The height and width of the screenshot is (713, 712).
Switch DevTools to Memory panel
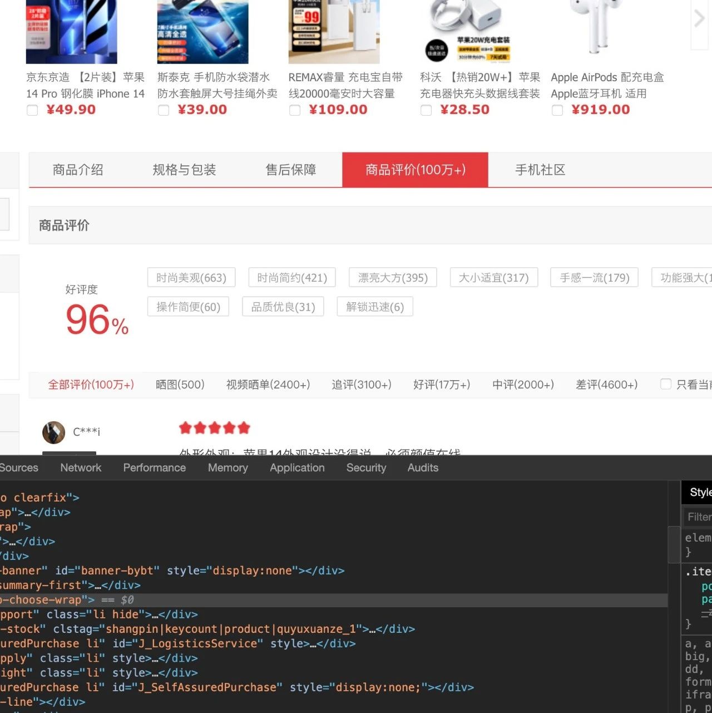click(x=228, y=468)
